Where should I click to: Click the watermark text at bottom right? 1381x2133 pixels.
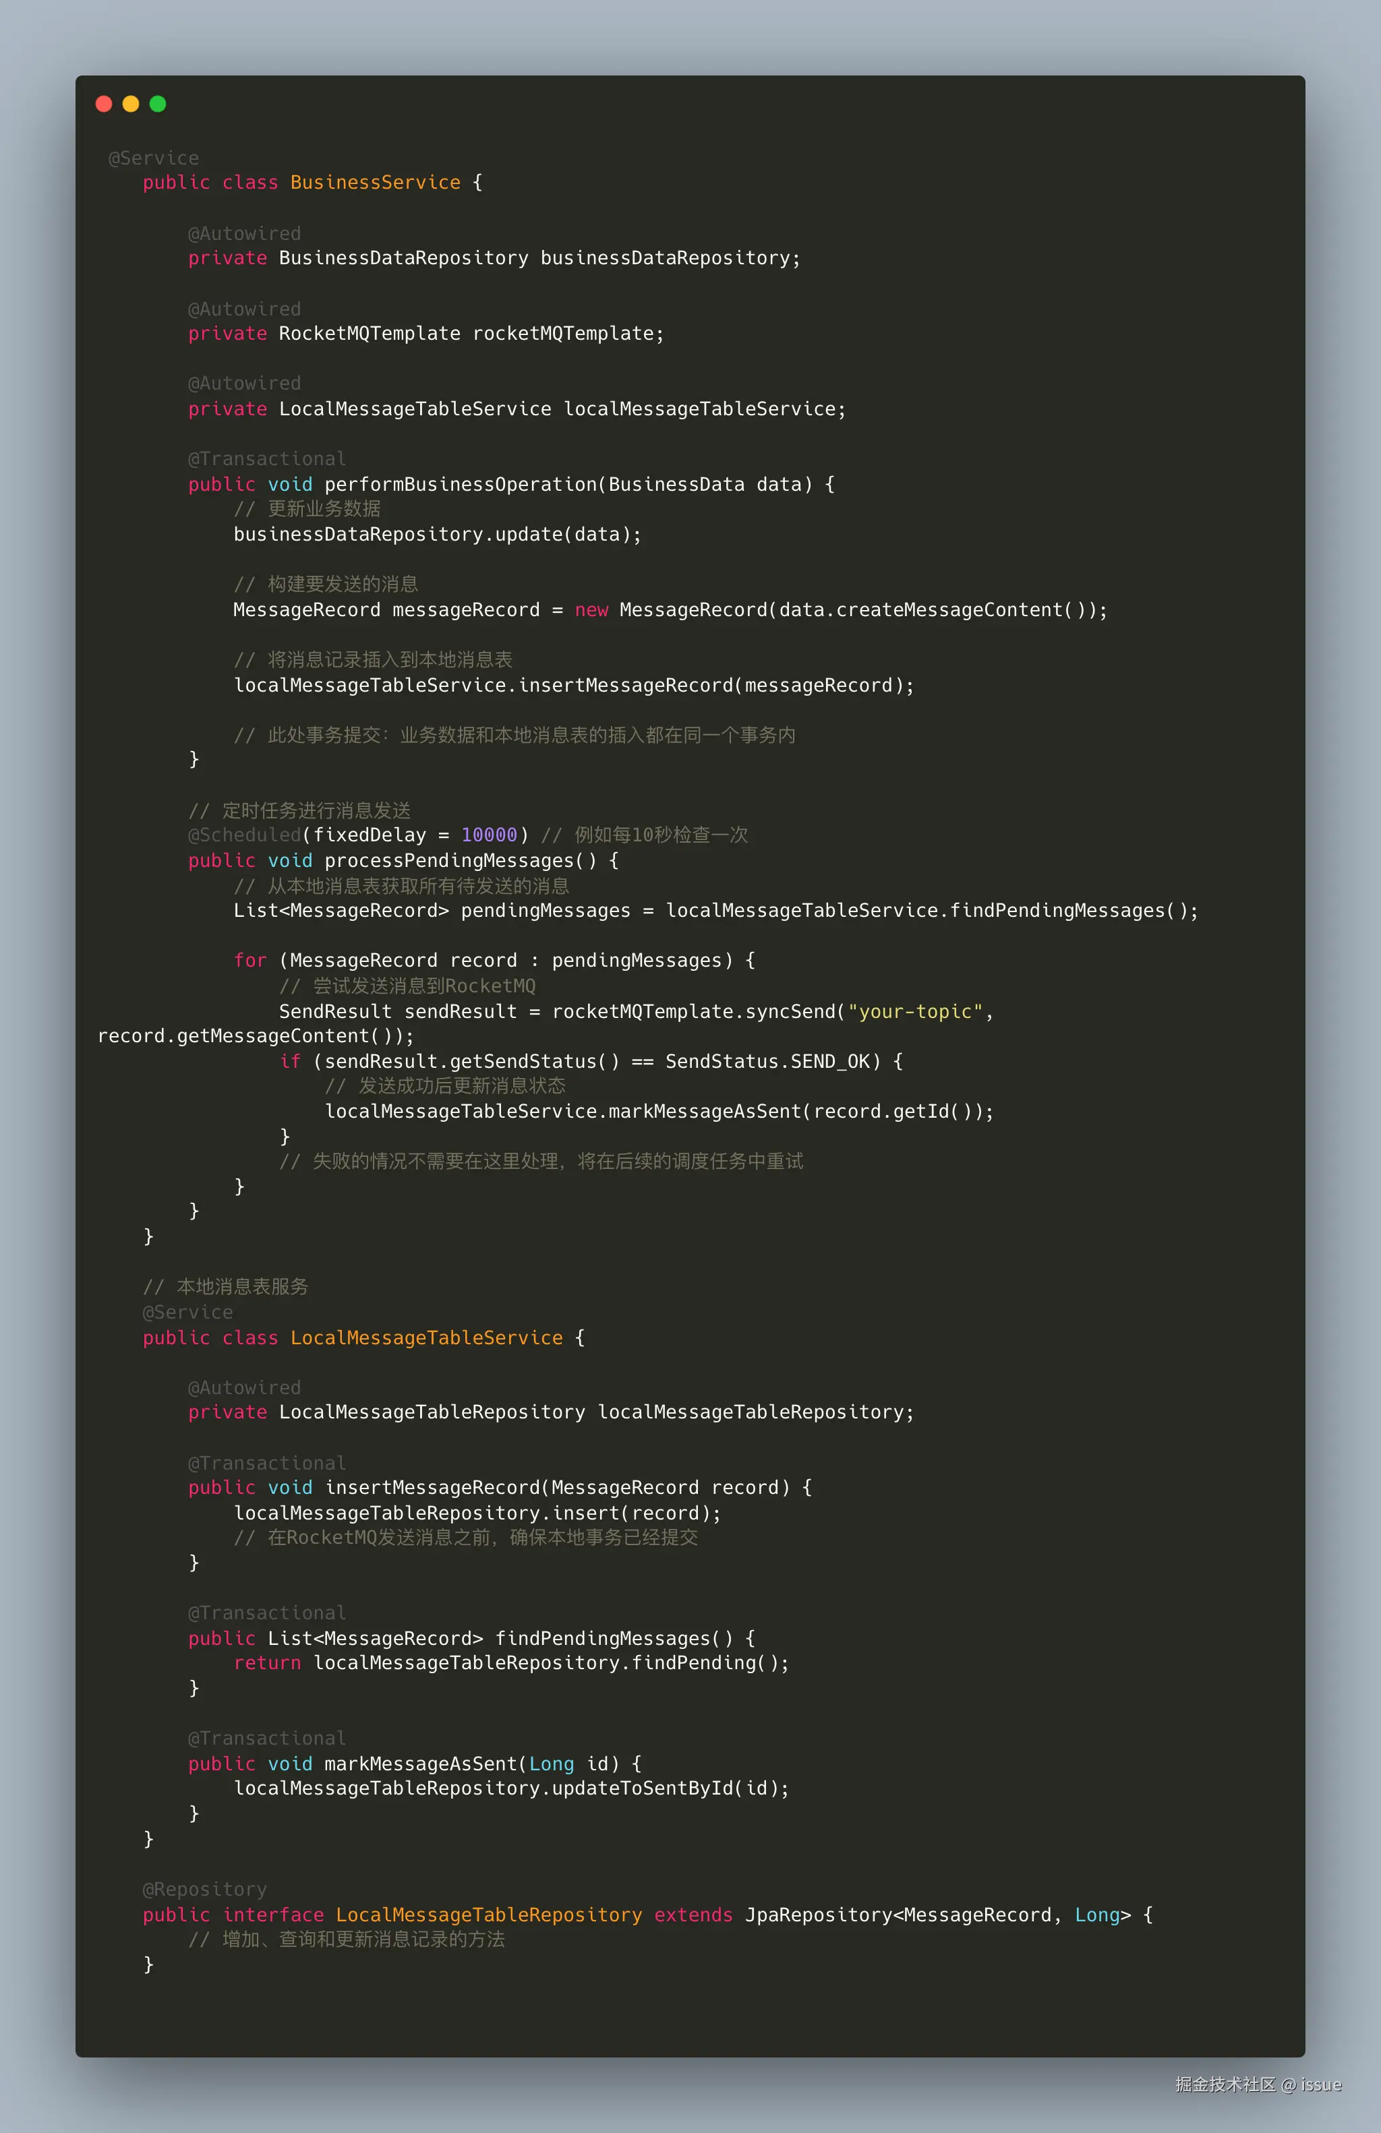click(x=1258, y=2084)
